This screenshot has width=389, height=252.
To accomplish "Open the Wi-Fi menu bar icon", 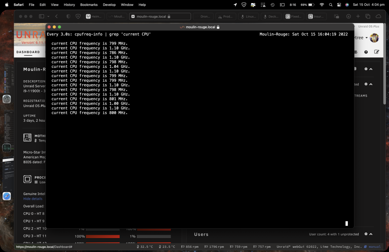I will (322, 5).
